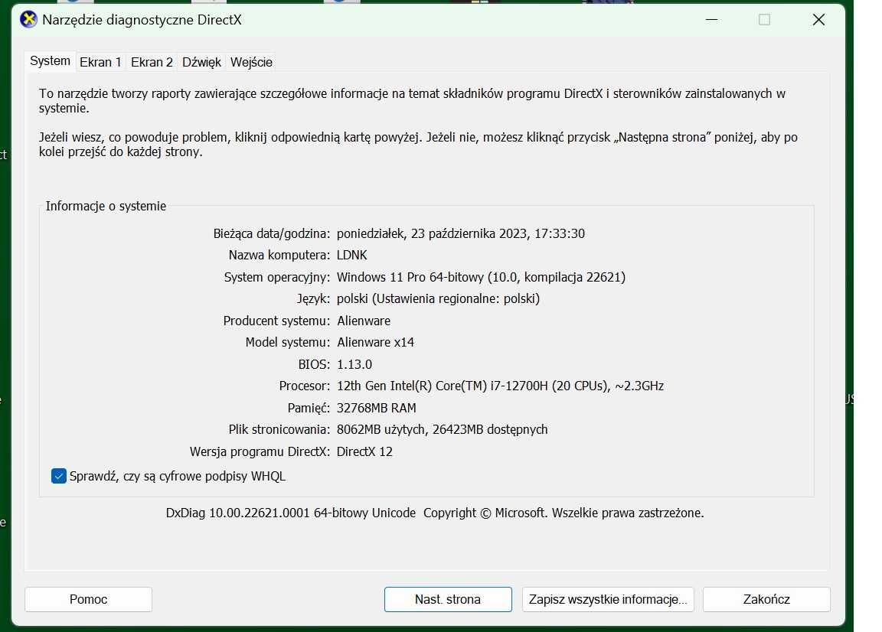Click the DirectX diagnostic tool title icon
Viewport: 882px width, 632px height.
pos(28,20)
